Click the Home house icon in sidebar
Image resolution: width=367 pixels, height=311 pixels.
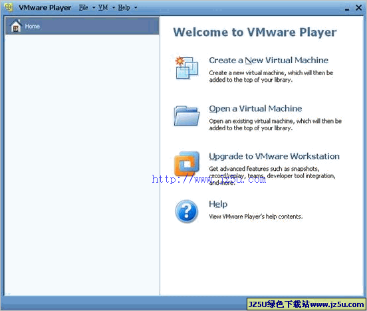(x=16, y=26)
